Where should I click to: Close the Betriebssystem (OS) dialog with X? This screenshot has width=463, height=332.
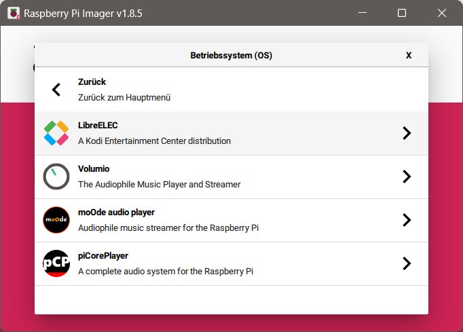coord(409,55)
